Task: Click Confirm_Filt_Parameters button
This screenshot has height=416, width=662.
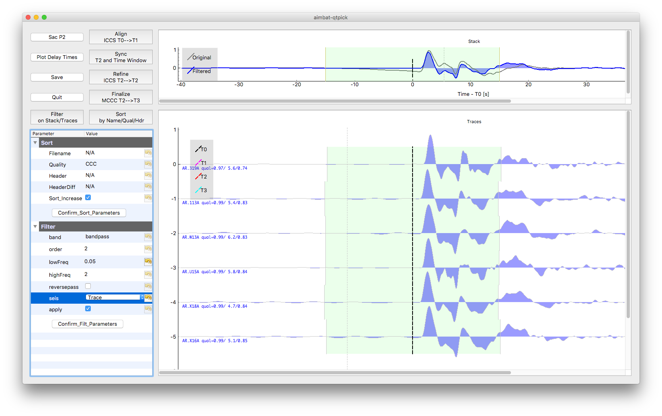Action: click(88, 324)
